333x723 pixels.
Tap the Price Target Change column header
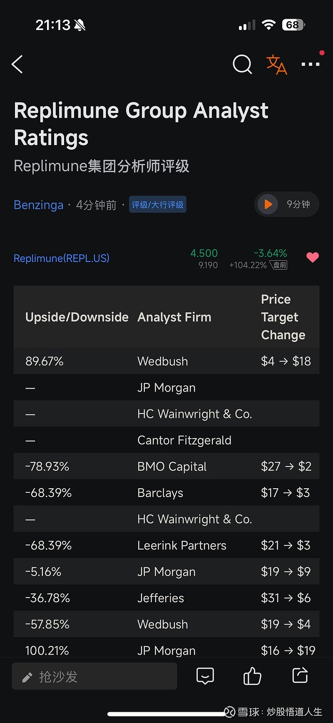click(x=283, y=317)
